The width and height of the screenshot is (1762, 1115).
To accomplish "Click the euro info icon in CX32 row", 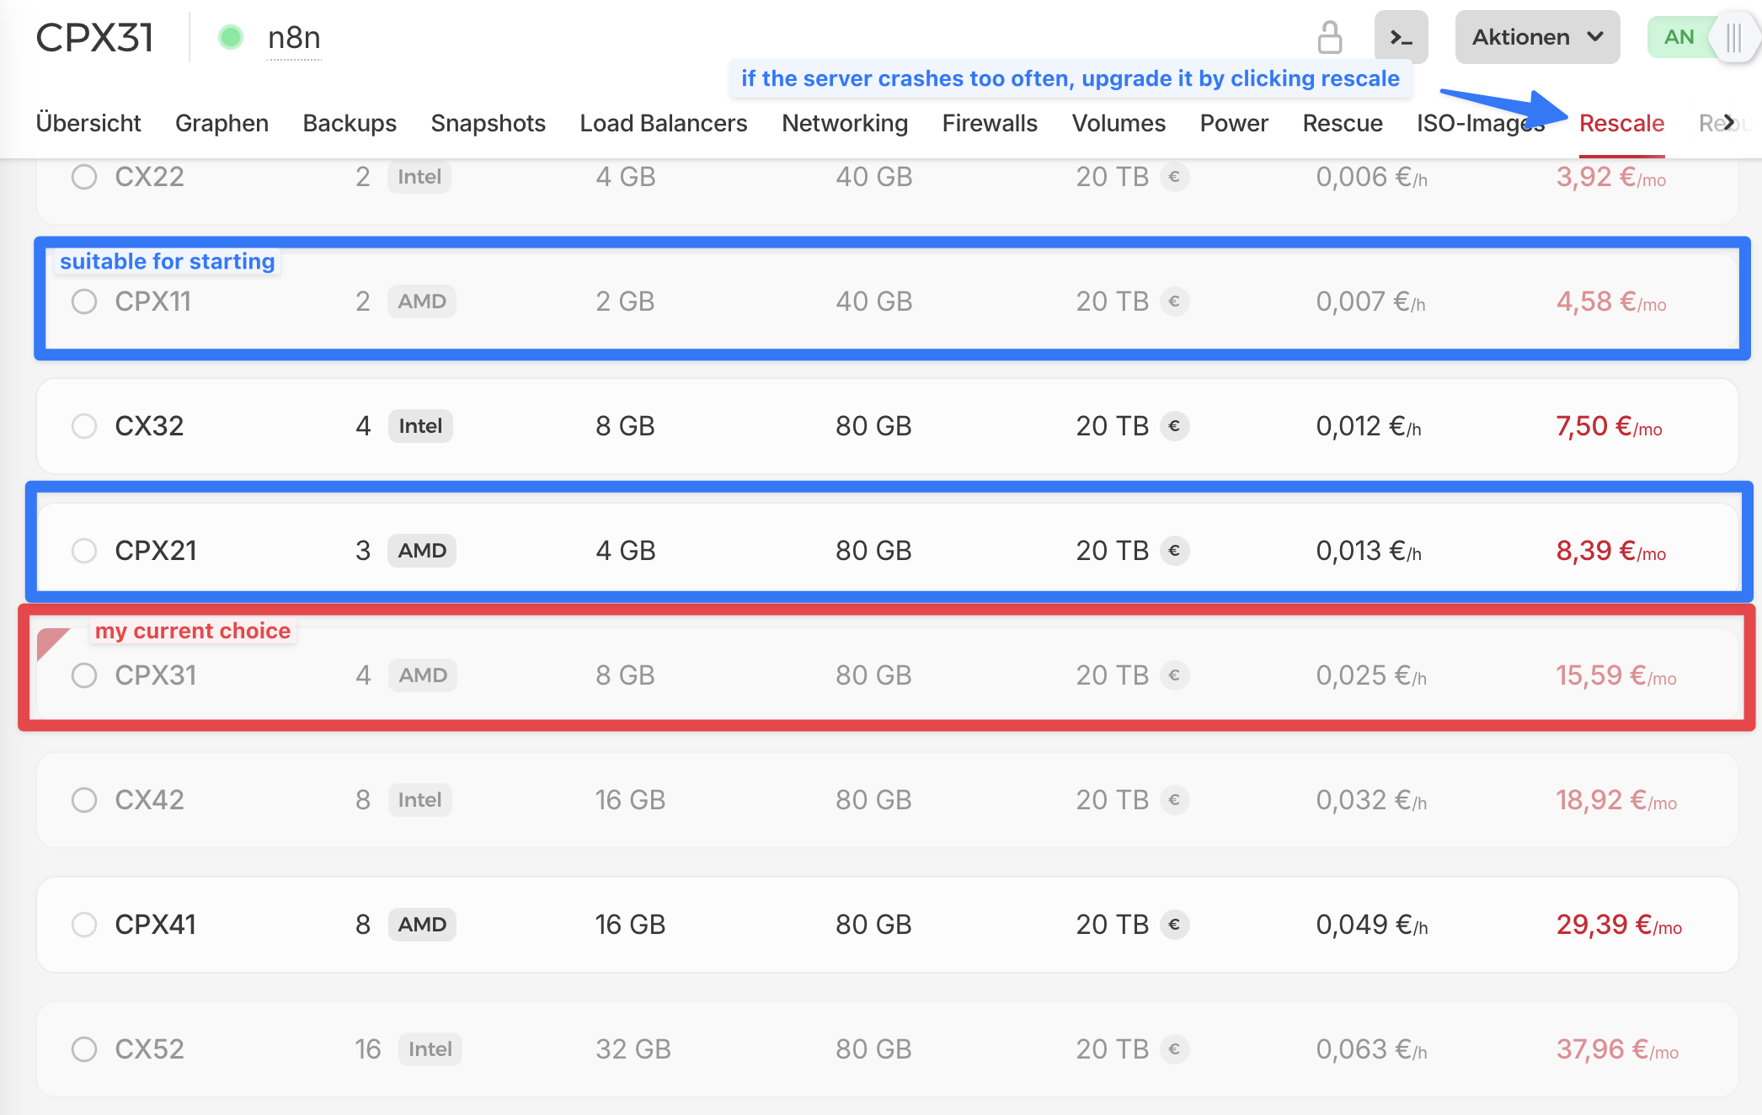I will [1175, 426].
